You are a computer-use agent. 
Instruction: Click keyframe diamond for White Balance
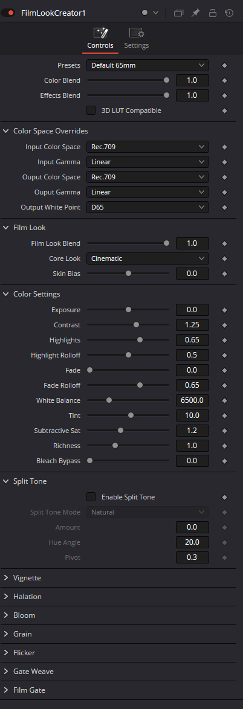(x=224, y=400)
